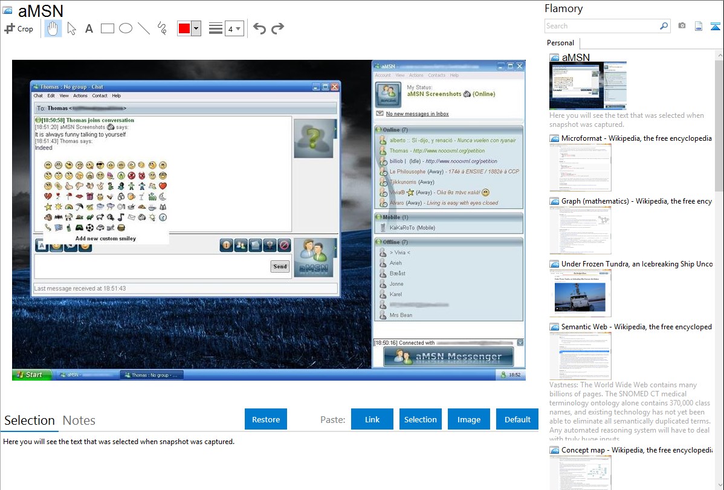Pick the freehand squiggle drawing tool
The image size is (724, 490).
(162, 28)
